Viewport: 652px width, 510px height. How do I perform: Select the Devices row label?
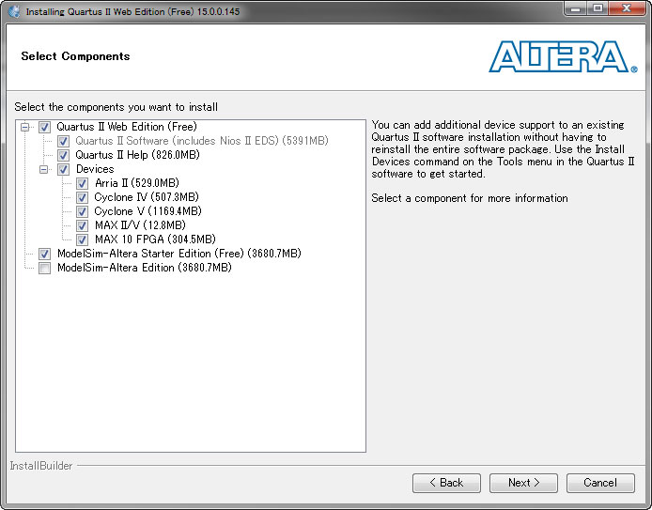click(95, 169)
